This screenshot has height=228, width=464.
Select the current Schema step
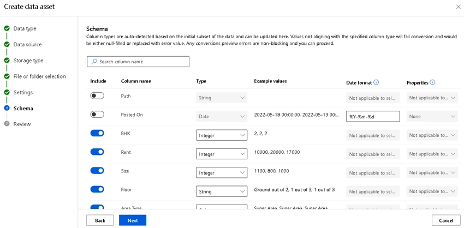23,108
